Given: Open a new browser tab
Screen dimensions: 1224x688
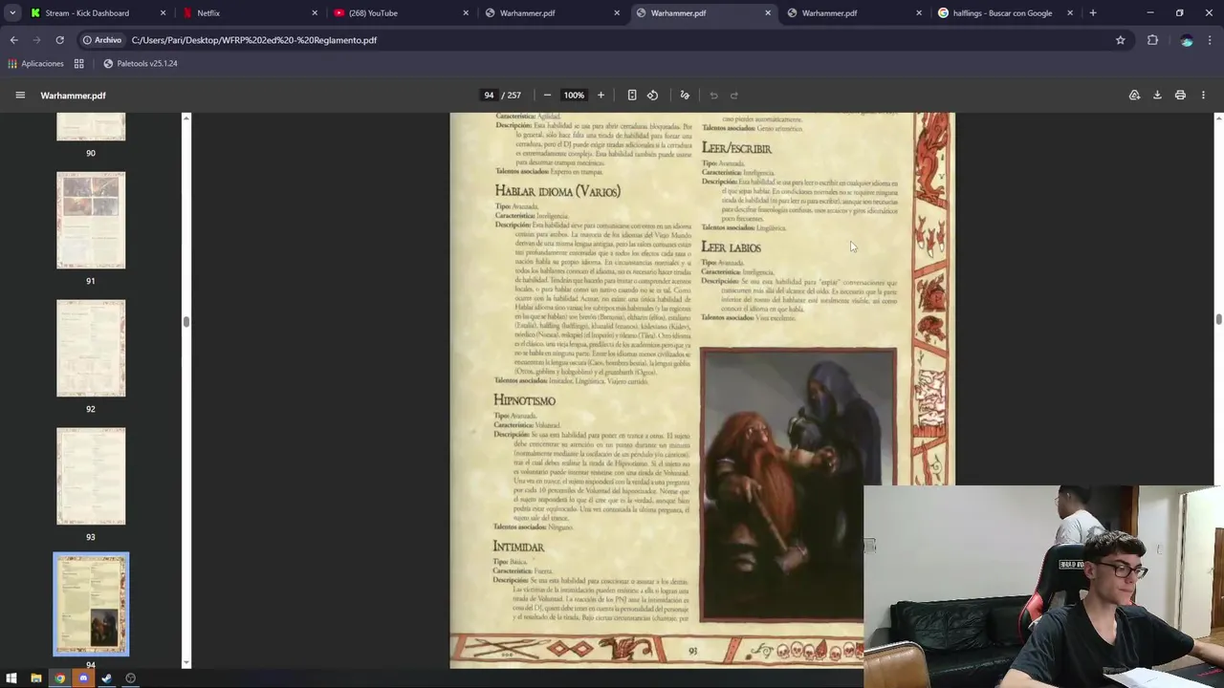Looking at the screenshot, I should coord(1093,13).
